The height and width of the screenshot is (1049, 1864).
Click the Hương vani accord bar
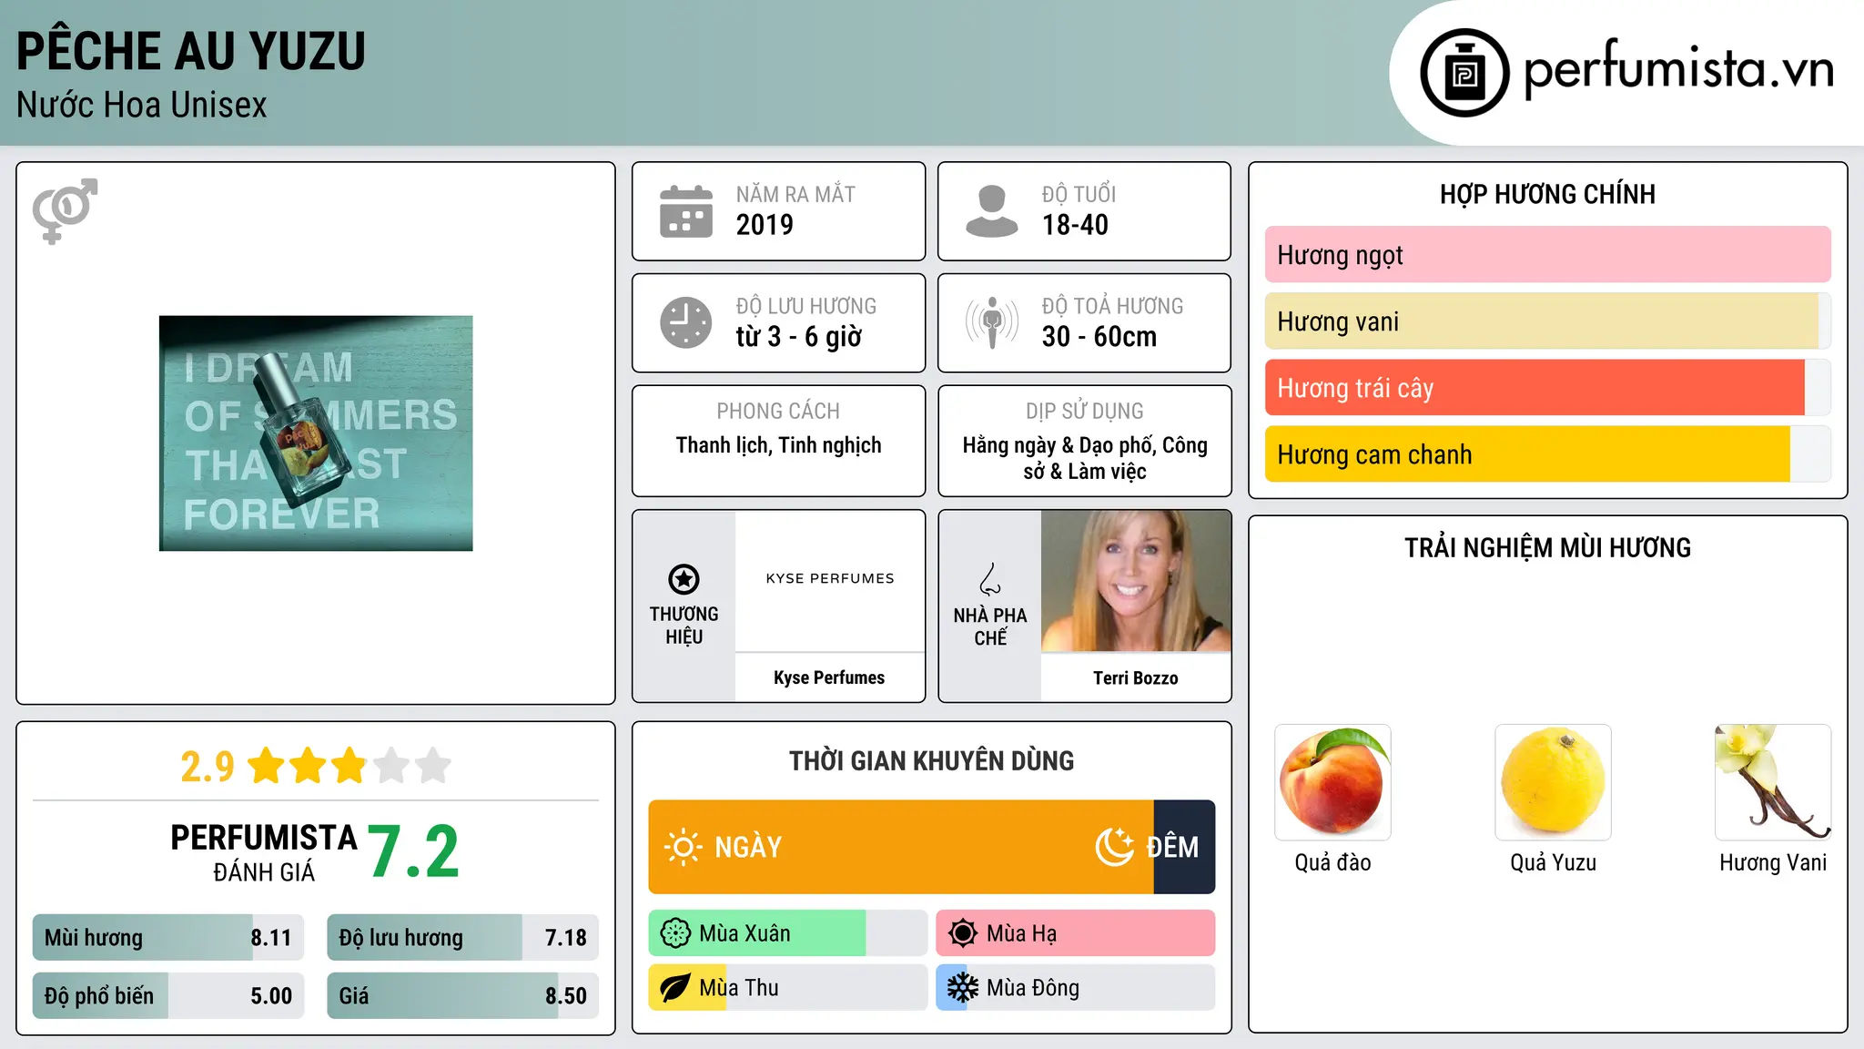(1547, 321)
